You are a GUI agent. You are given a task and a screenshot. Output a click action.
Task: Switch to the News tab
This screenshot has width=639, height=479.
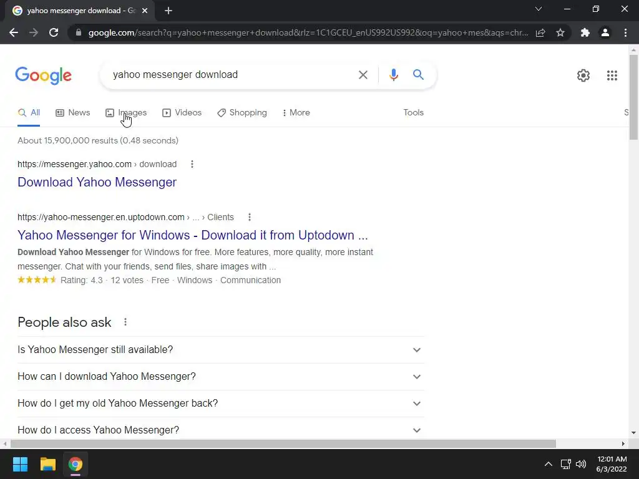click(73, 113)
